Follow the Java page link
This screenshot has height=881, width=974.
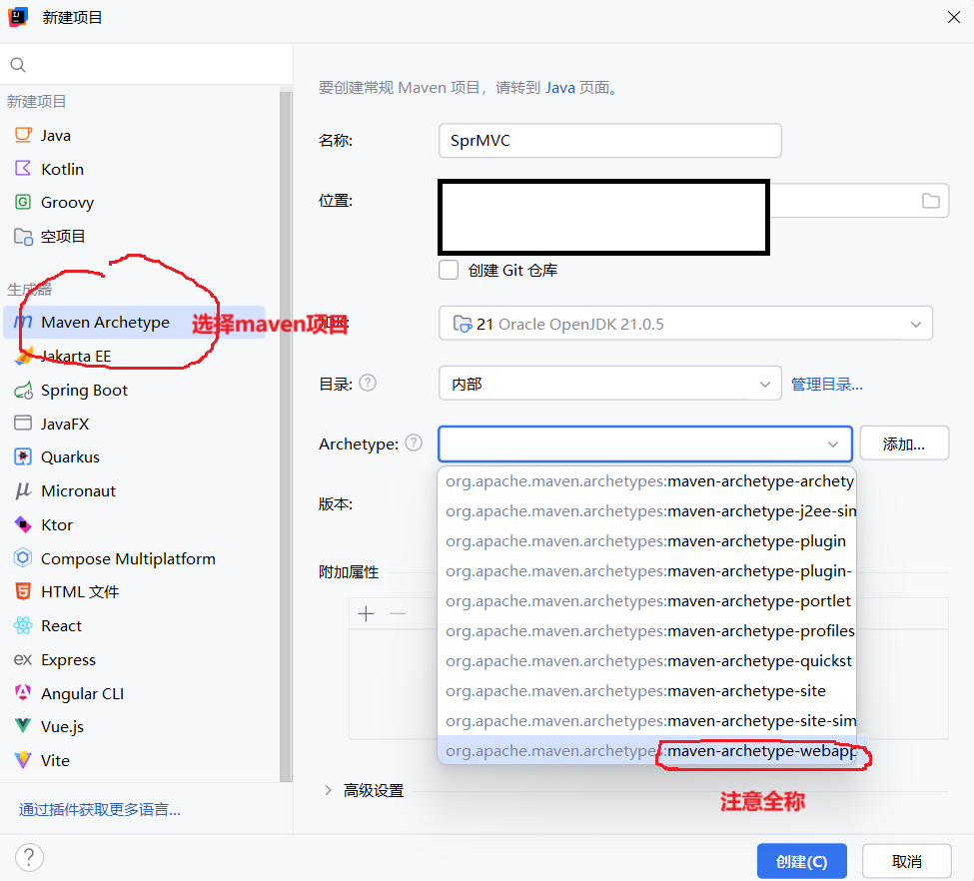560,88
